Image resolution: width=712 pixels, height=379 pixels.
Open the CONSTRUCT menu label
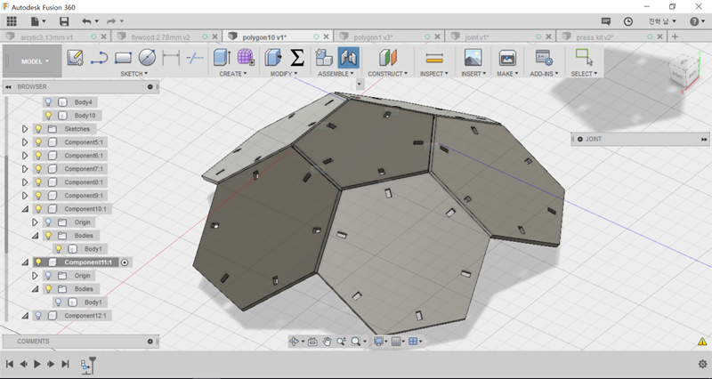387,74
